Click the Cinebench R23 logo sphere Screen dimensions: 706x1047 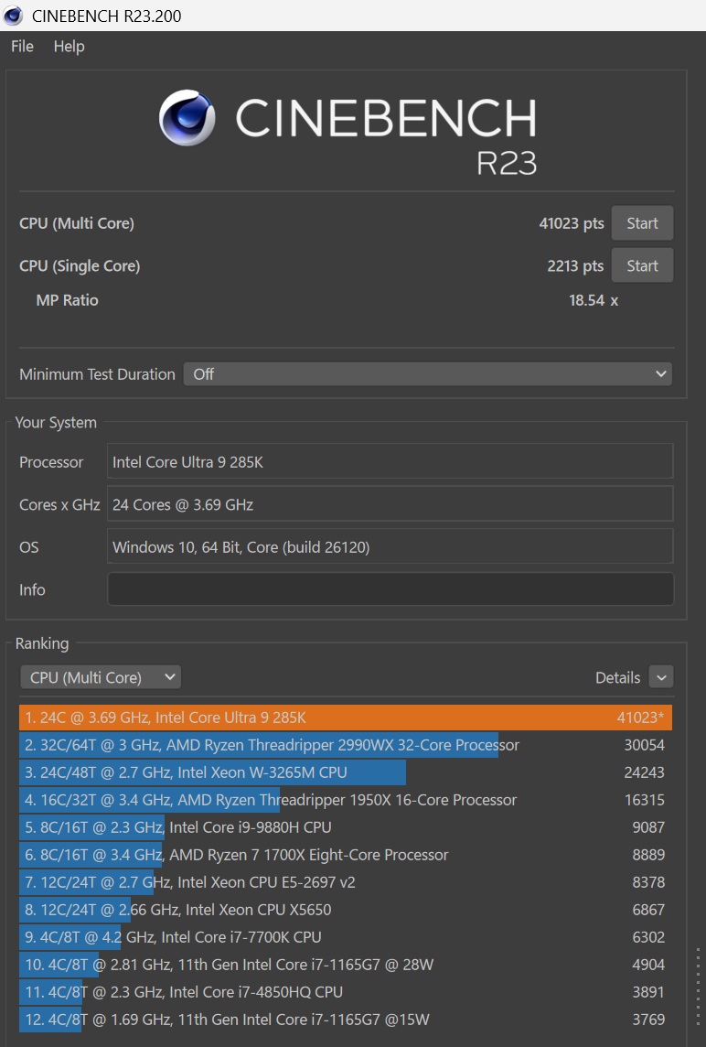187,117
